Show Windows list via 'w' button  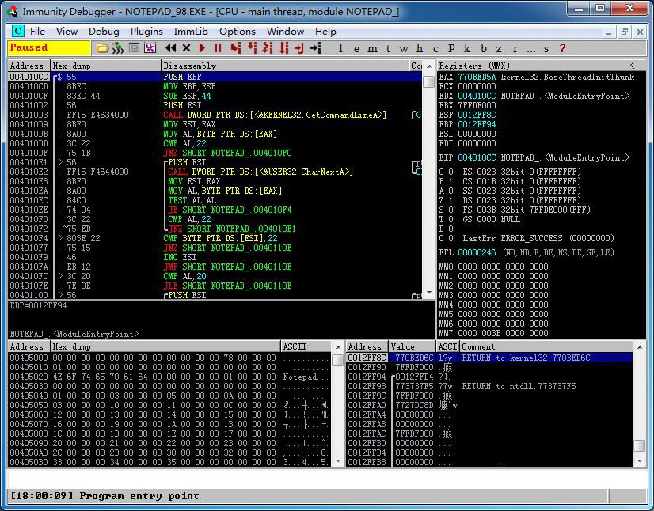[403, 49]
